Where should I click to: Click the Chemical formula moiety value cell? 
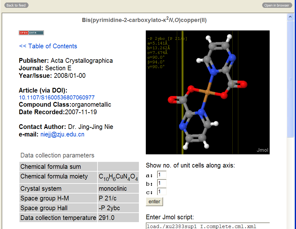pyautogui.click(x=118, y=177)
